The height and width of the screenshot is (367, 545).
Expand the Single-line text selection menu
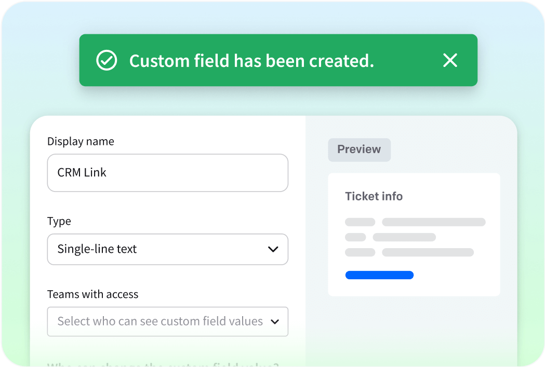[x=273, y=249]
